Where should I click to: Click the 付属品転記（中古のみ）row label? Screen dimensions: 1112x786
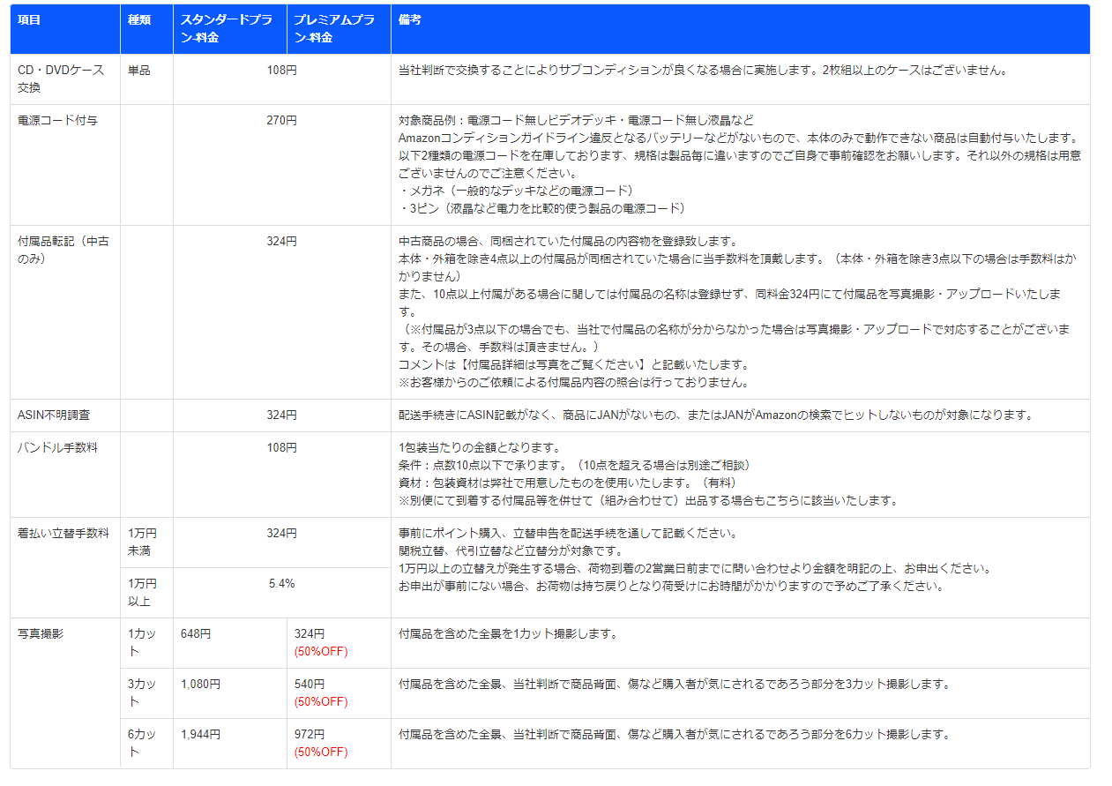(63, 250)
